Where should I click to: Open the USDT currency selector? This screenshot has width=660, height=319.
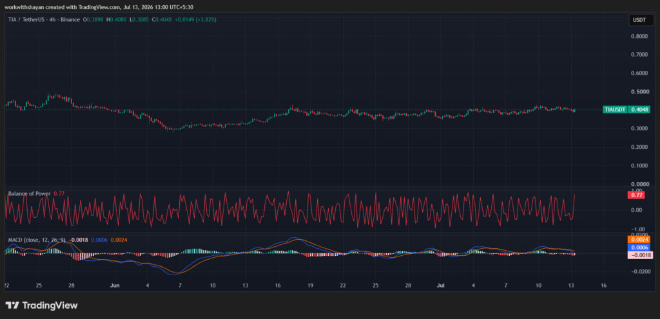tap(641, 19)
